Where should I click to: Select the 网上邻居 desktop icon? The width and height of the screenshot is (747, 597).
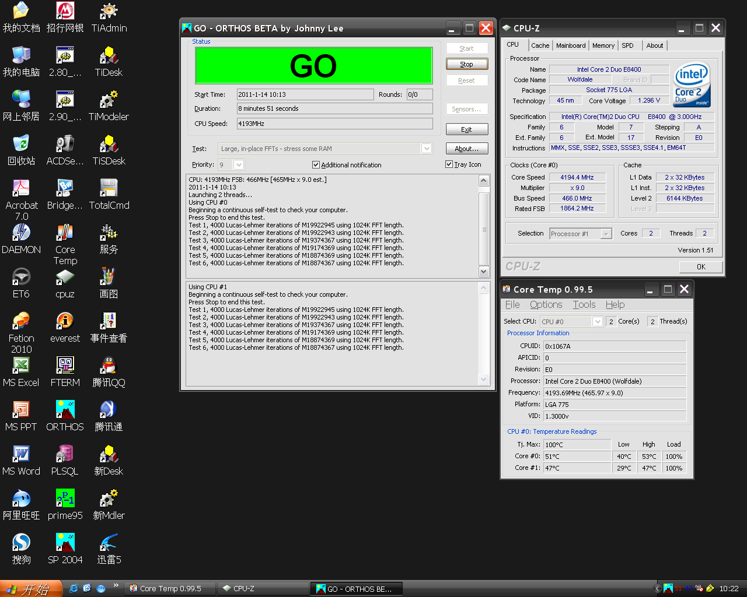[x=21, y=106]
